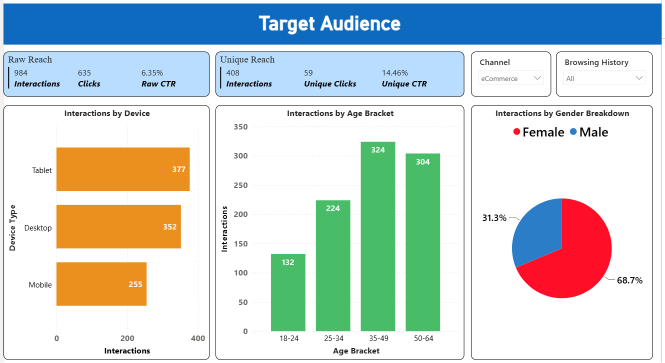This screenshot has height=363, width=665.
Task: Click the 31.3% pie data label
Action: click(494, 218)
